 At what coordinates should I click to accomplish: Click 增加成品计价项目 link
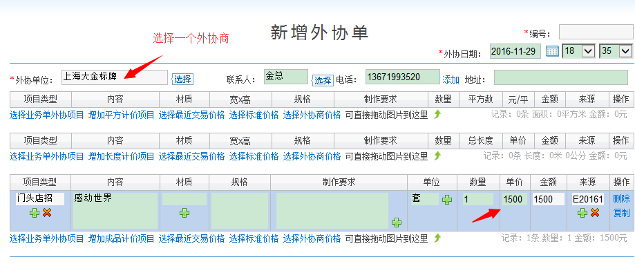click(122, 238)
